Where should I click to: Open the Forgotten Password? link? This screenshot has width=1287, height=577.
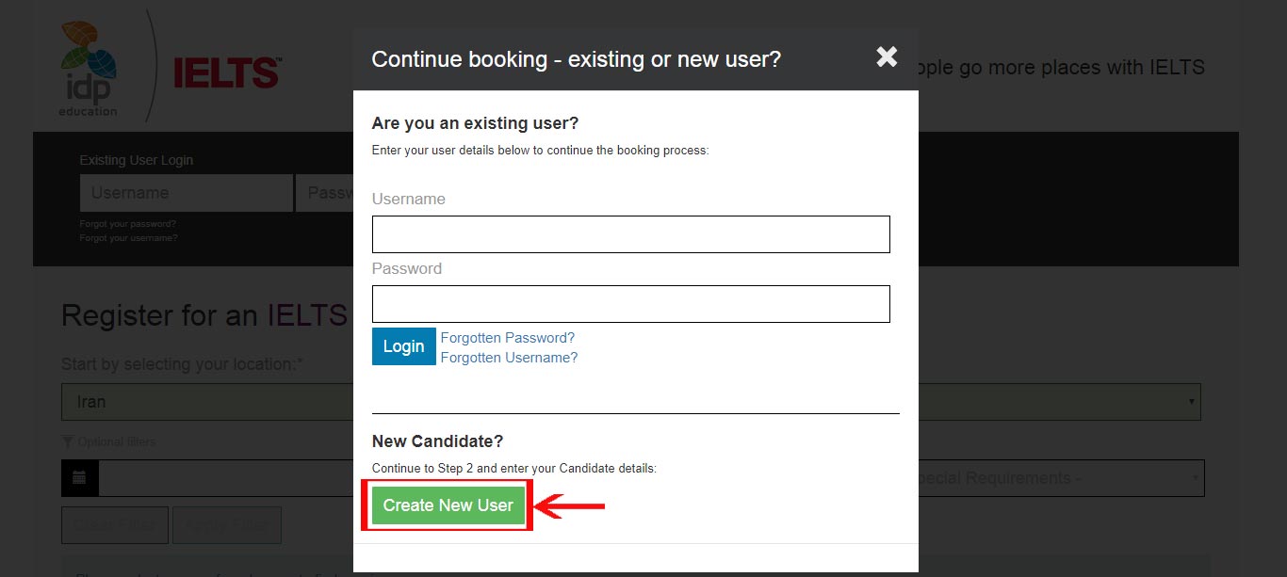[507, 338]
